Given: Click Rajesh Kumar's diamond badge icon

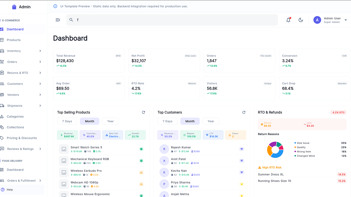Looking at the screenshot, I should pos(242,149).
